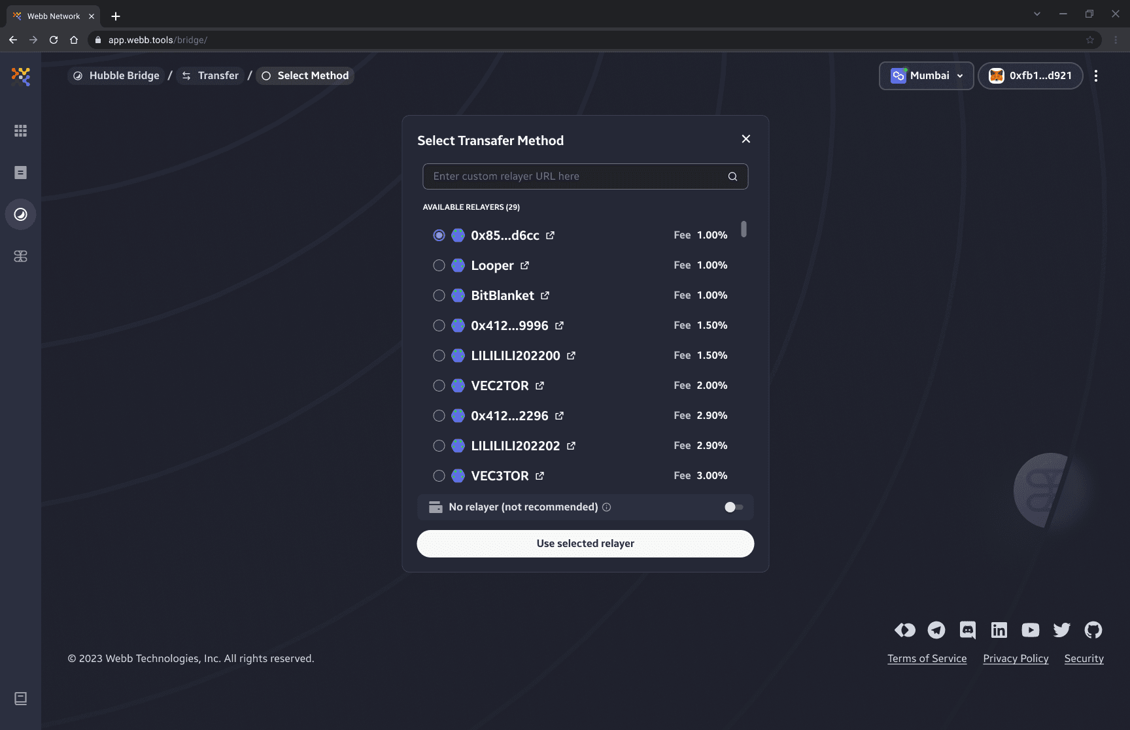
Task: Open the three-dot more options menu
Action: coord(1096,76)
